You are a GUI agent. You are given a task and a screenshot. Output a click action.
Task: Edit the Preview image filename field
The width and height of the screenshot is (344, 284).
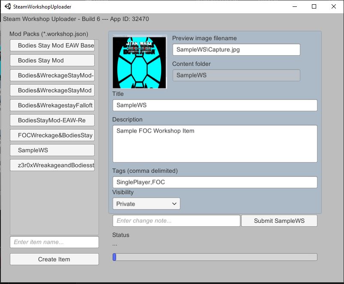[236, 50]
